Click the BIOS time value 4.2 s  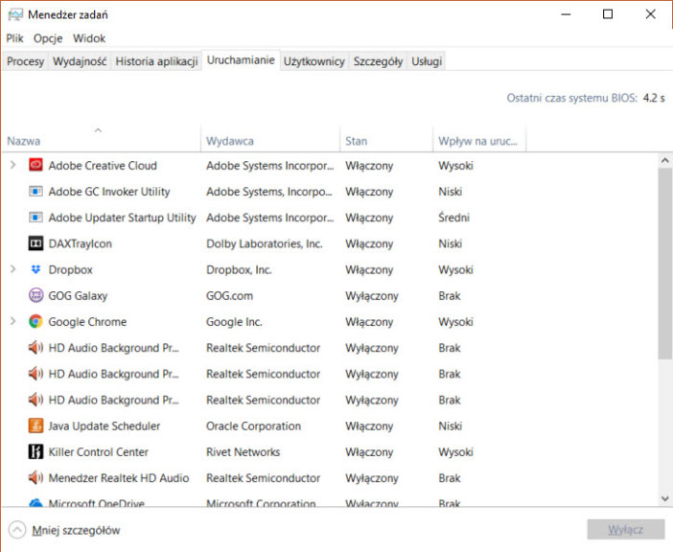coord(654,98)
